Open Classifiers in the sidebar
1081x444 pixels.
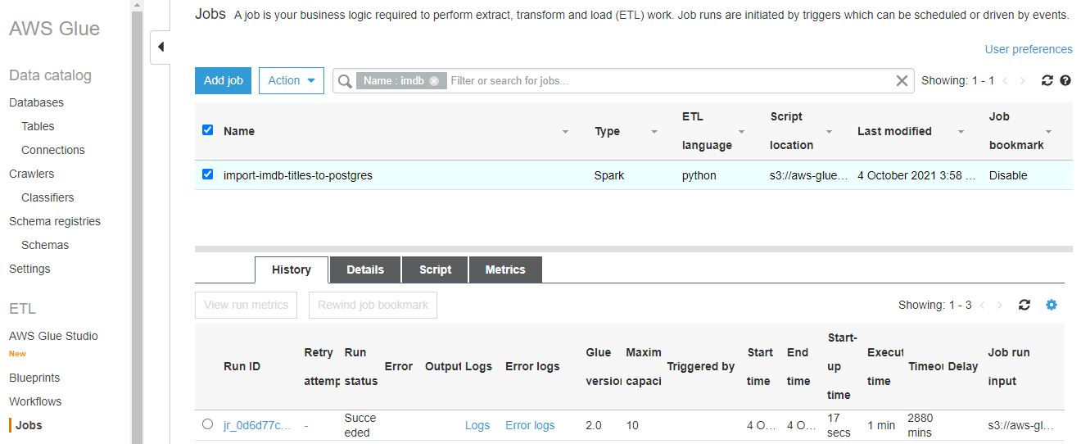[x=47, y=197]
